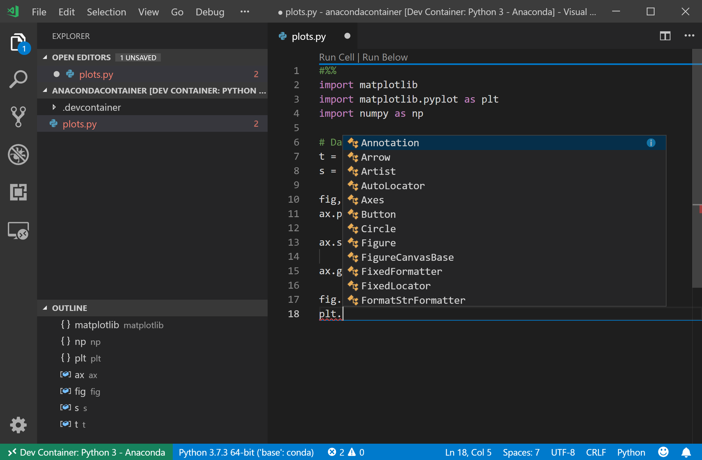Open notifications bell in status bar
Image resolution: width=702 pixels, height=460 pixels.
coord(686,452)
